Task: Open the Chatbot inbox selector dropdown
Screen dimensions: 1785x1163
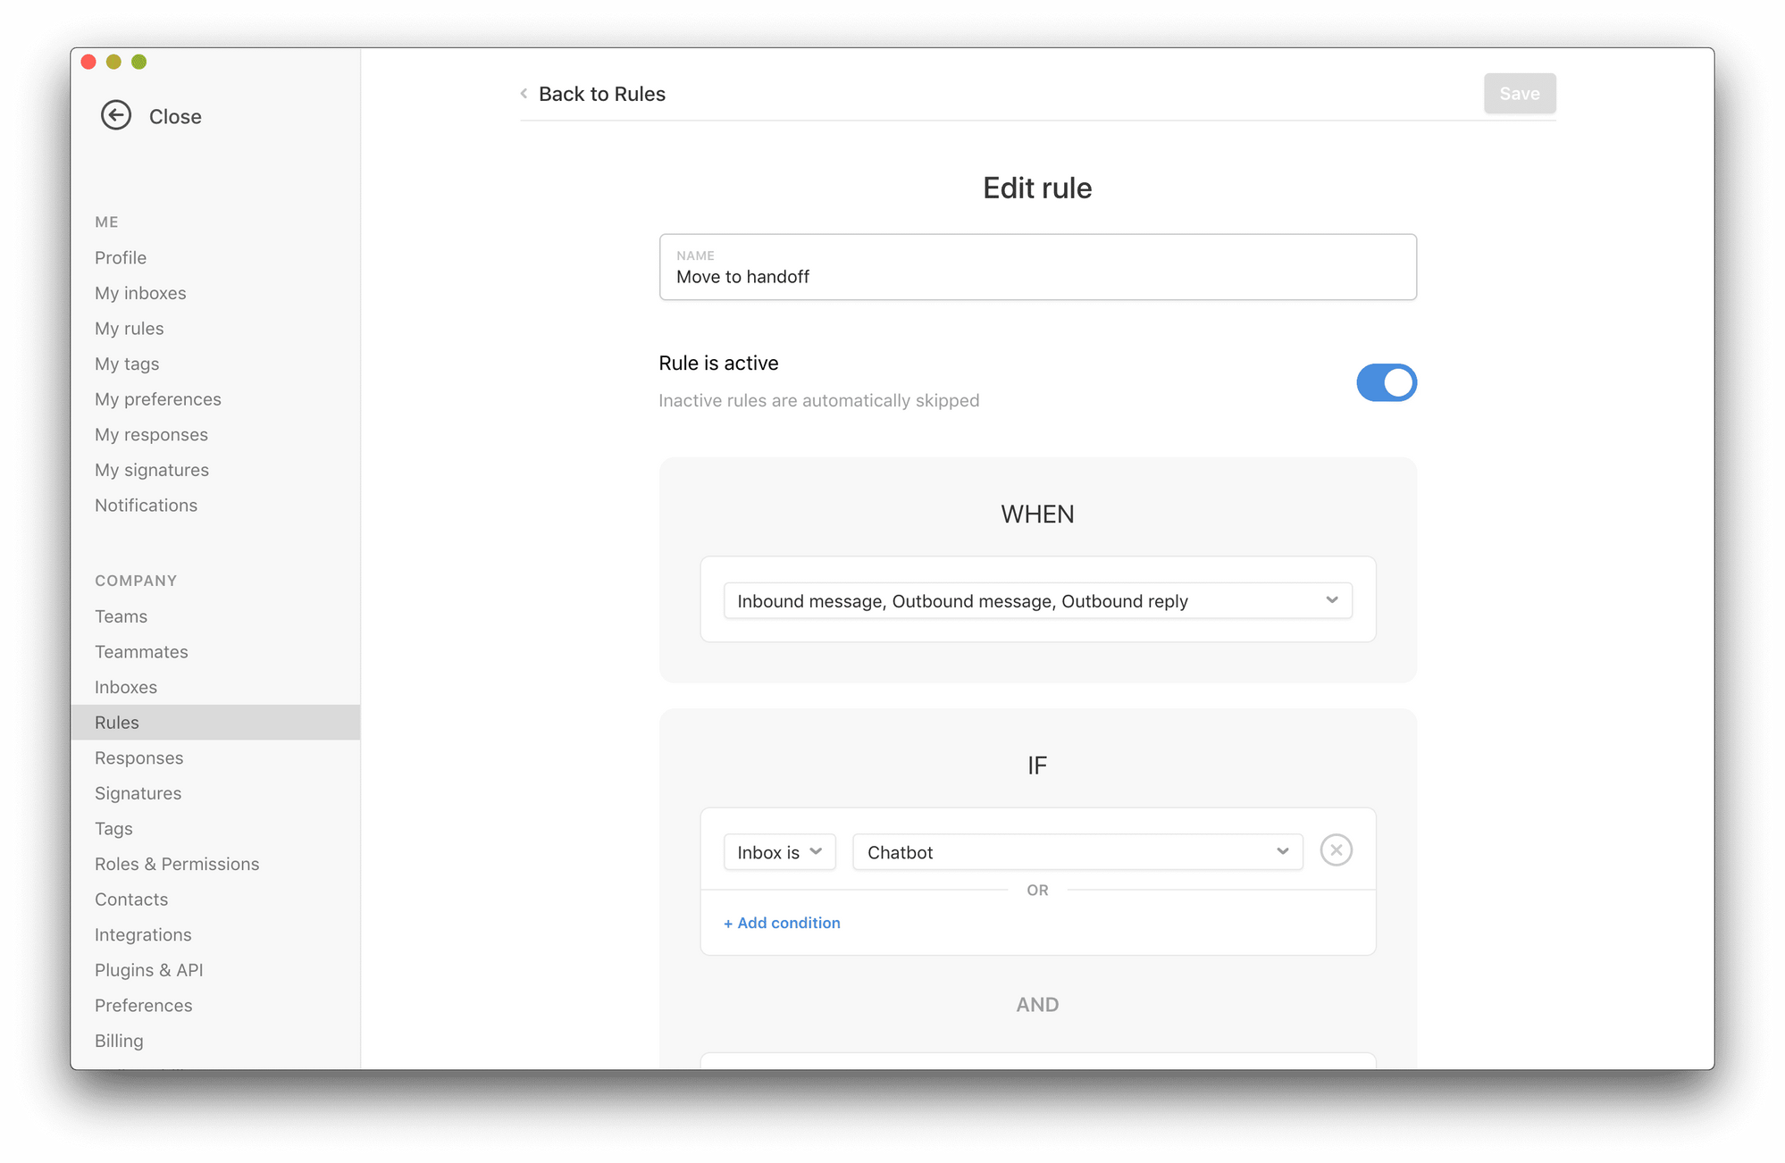Action: pos(1077,852)
